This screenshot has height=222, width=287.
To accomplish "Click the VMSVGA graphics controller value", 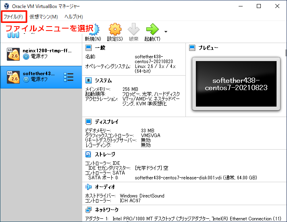I will (151, 136).
